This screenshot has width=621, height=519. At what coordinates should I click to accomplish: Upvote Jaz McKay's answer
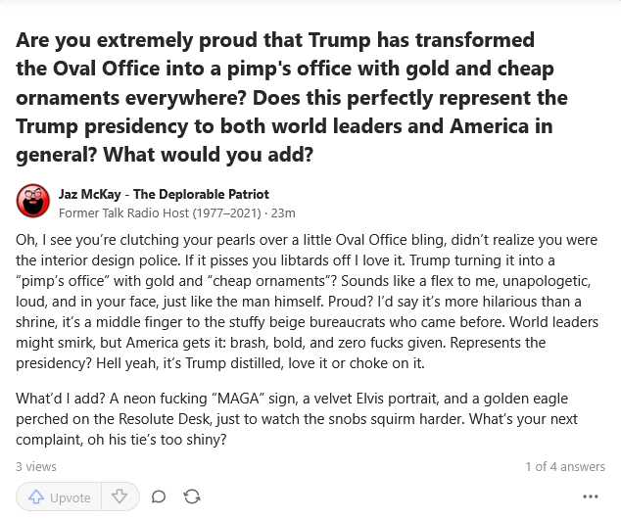click(x=59, y=496)
